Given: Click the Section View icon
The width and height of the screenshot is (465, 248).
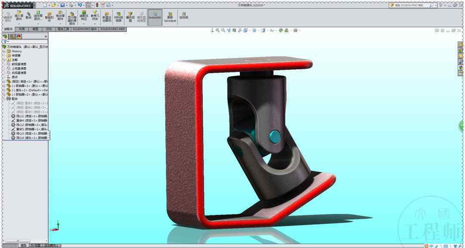Looking at the screenshot, I should [234, 30].
